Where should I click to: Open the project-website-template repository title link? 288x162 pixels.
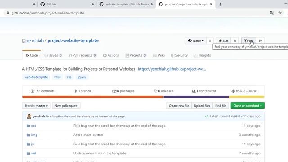point(73,40)
